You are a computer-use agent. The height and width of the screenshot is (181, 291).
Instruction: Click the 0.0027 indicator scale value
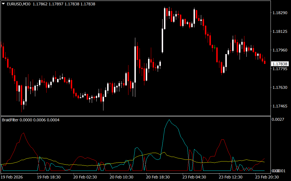pos(278,120)
